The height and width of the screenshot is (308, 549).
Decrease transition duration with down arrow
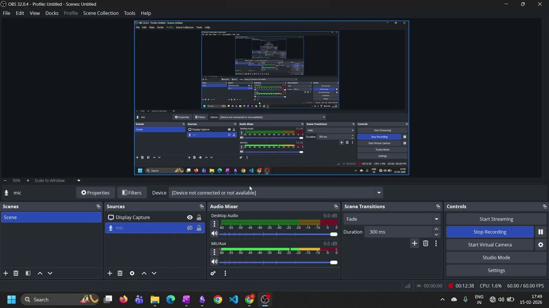pos(436,234)
